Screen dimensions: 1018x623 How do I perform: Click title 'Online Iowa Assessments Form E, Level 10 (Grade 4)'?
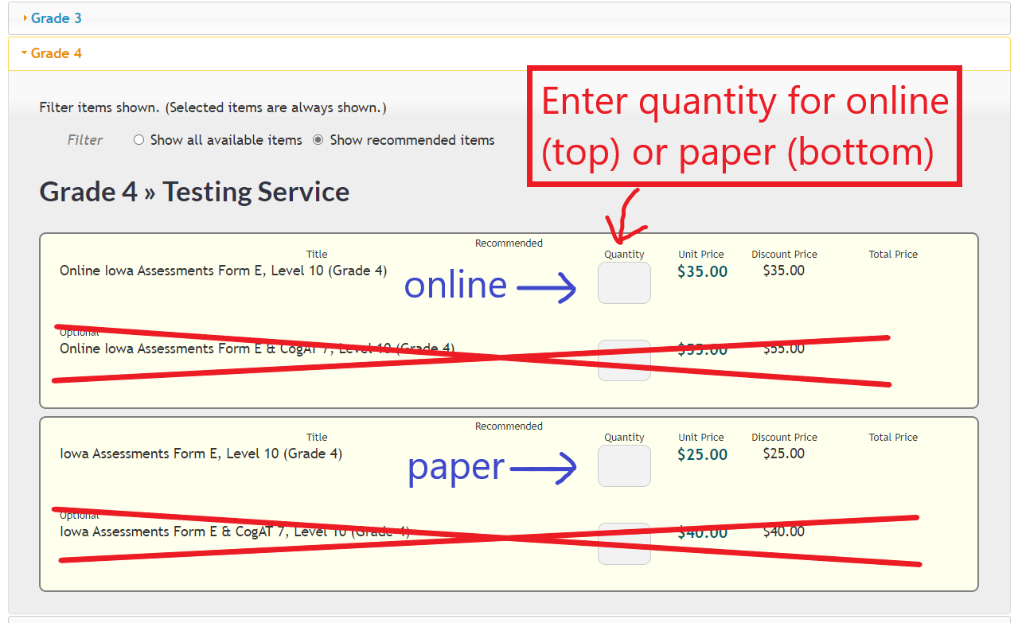224,271
